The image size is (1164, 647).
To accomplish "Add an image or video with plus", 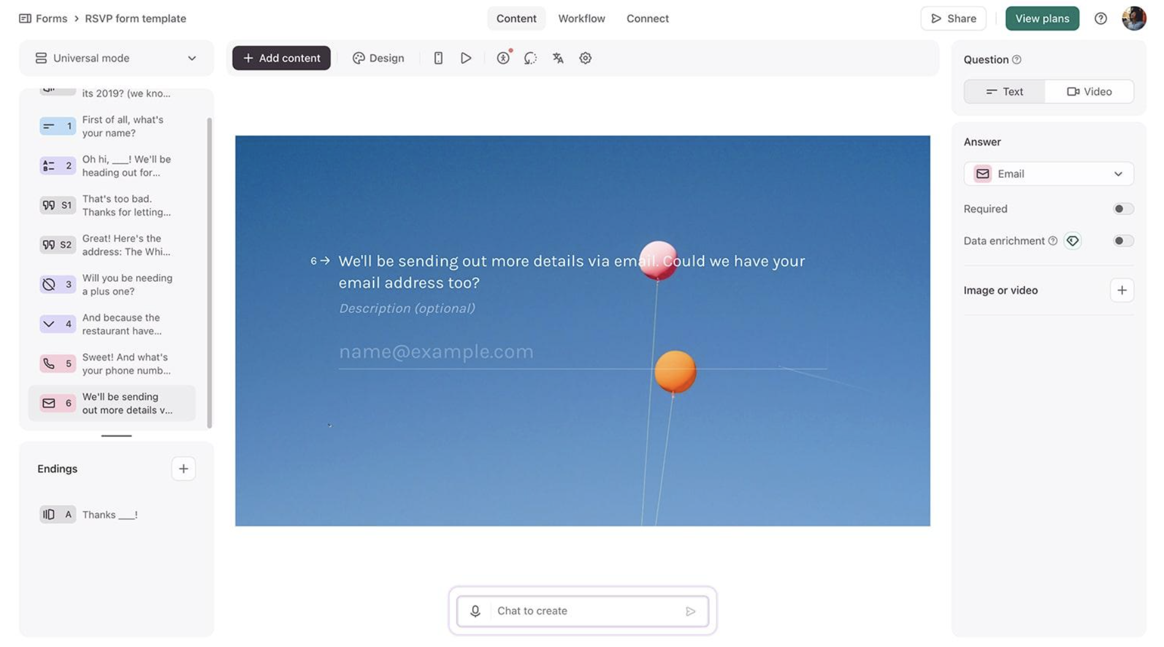I will coord(1121,290).
